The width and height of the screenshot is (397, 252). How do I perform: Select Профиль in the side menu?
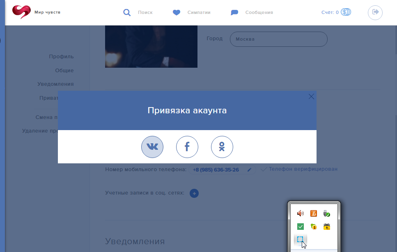click(x=61, y=57)
